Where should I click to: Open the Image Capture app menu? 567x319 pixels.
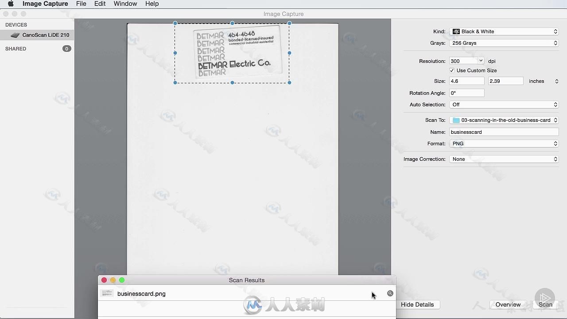click(45, 4)
